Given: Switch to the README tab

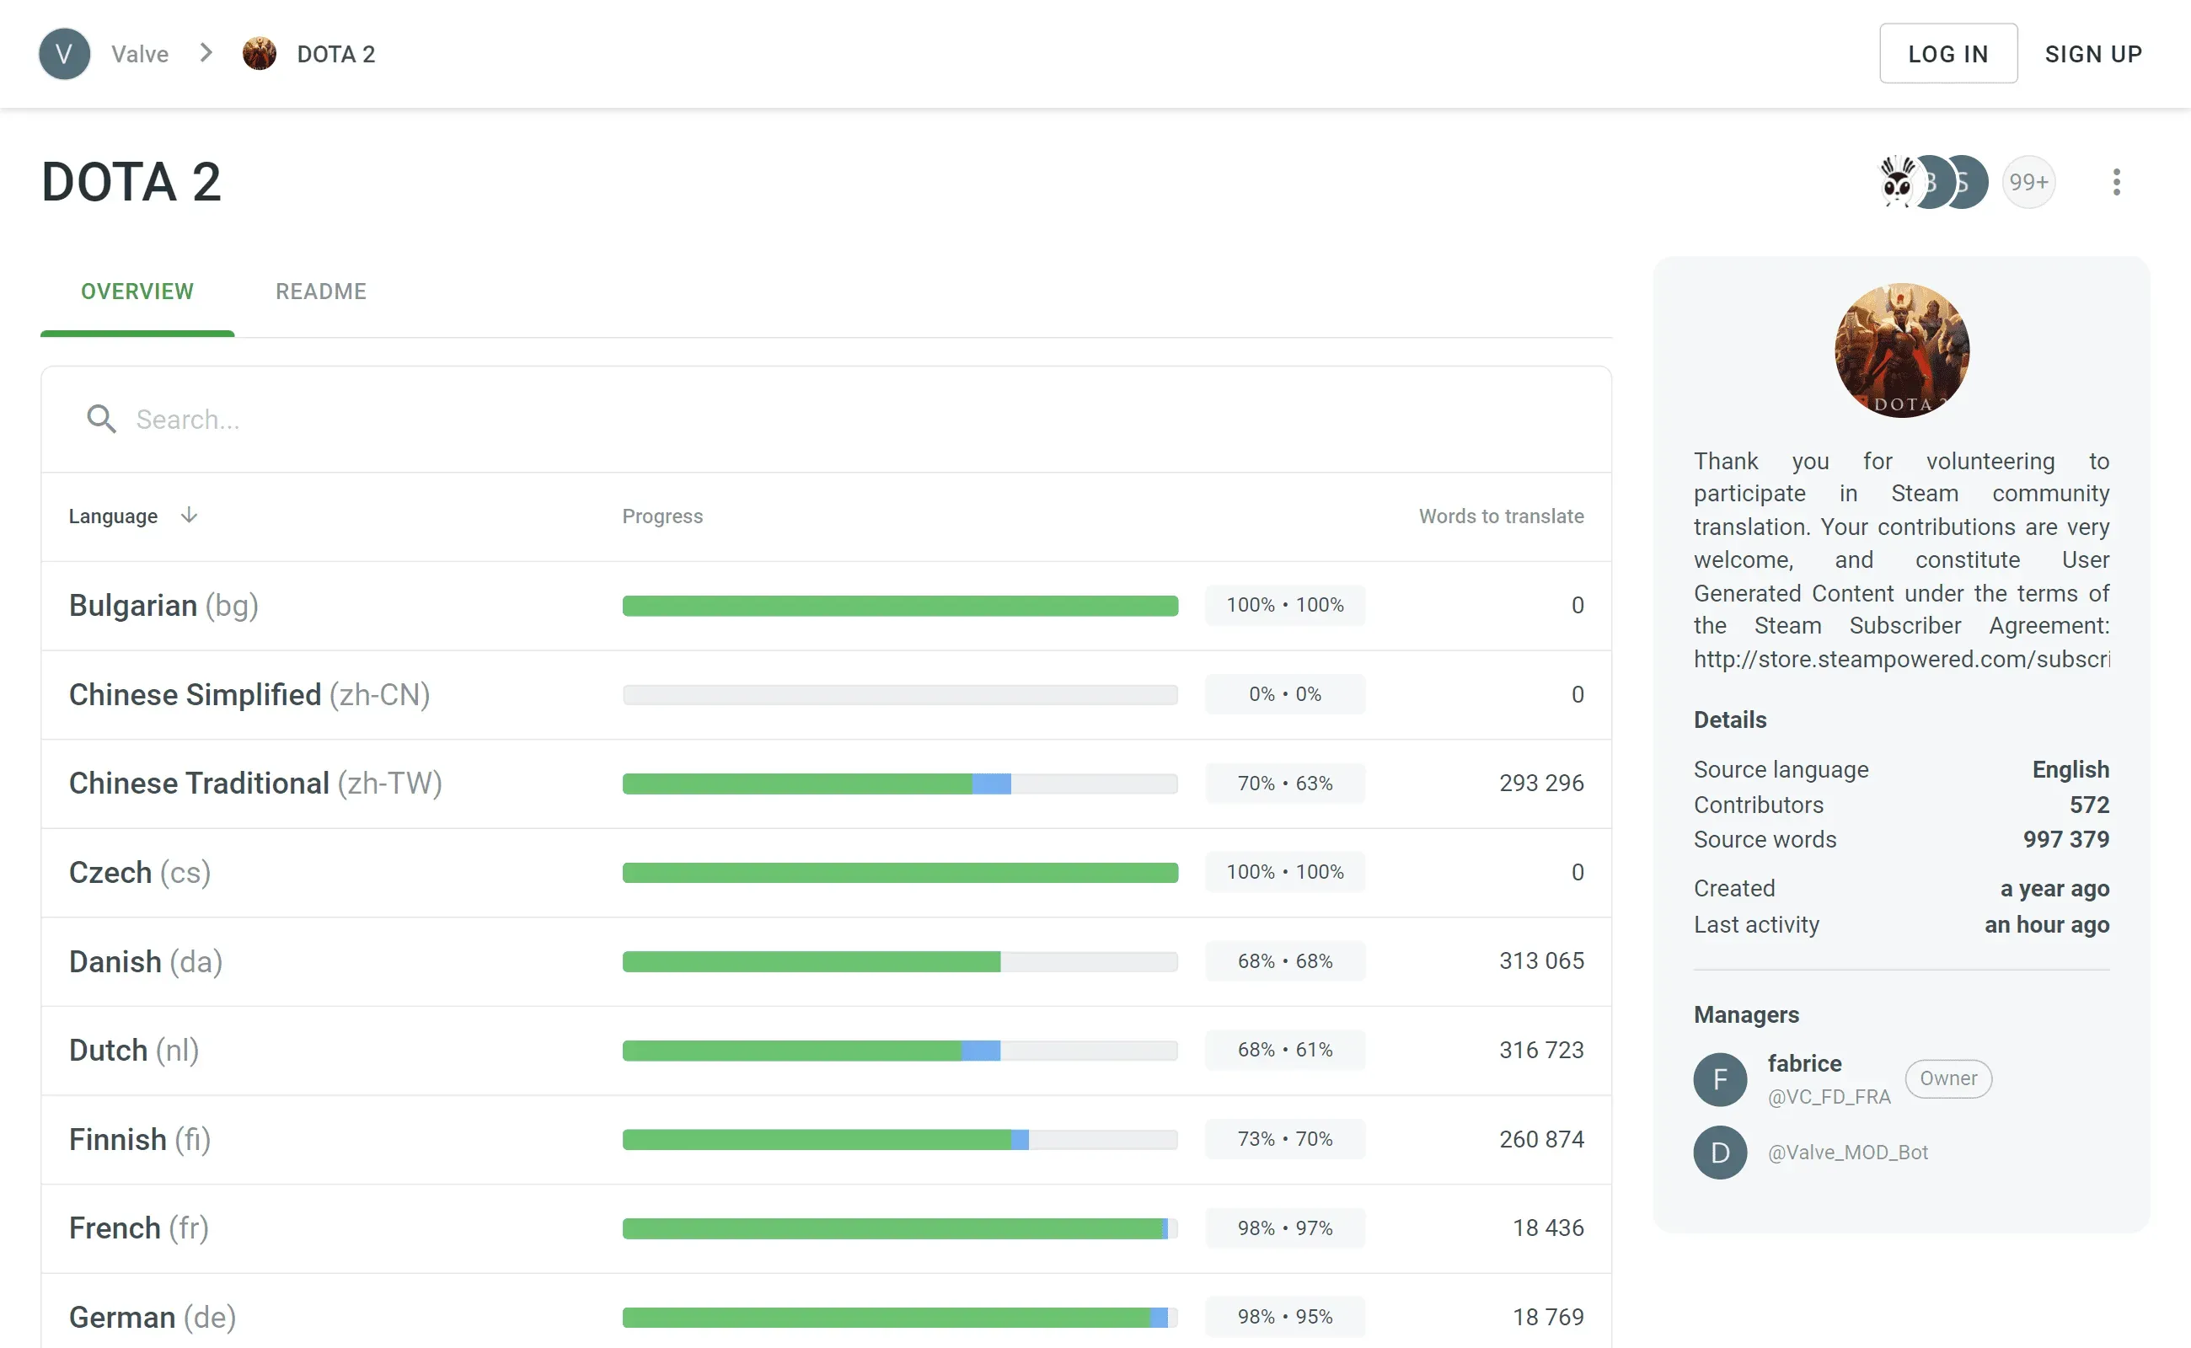Looking at the screenshot, I should 320,292.
